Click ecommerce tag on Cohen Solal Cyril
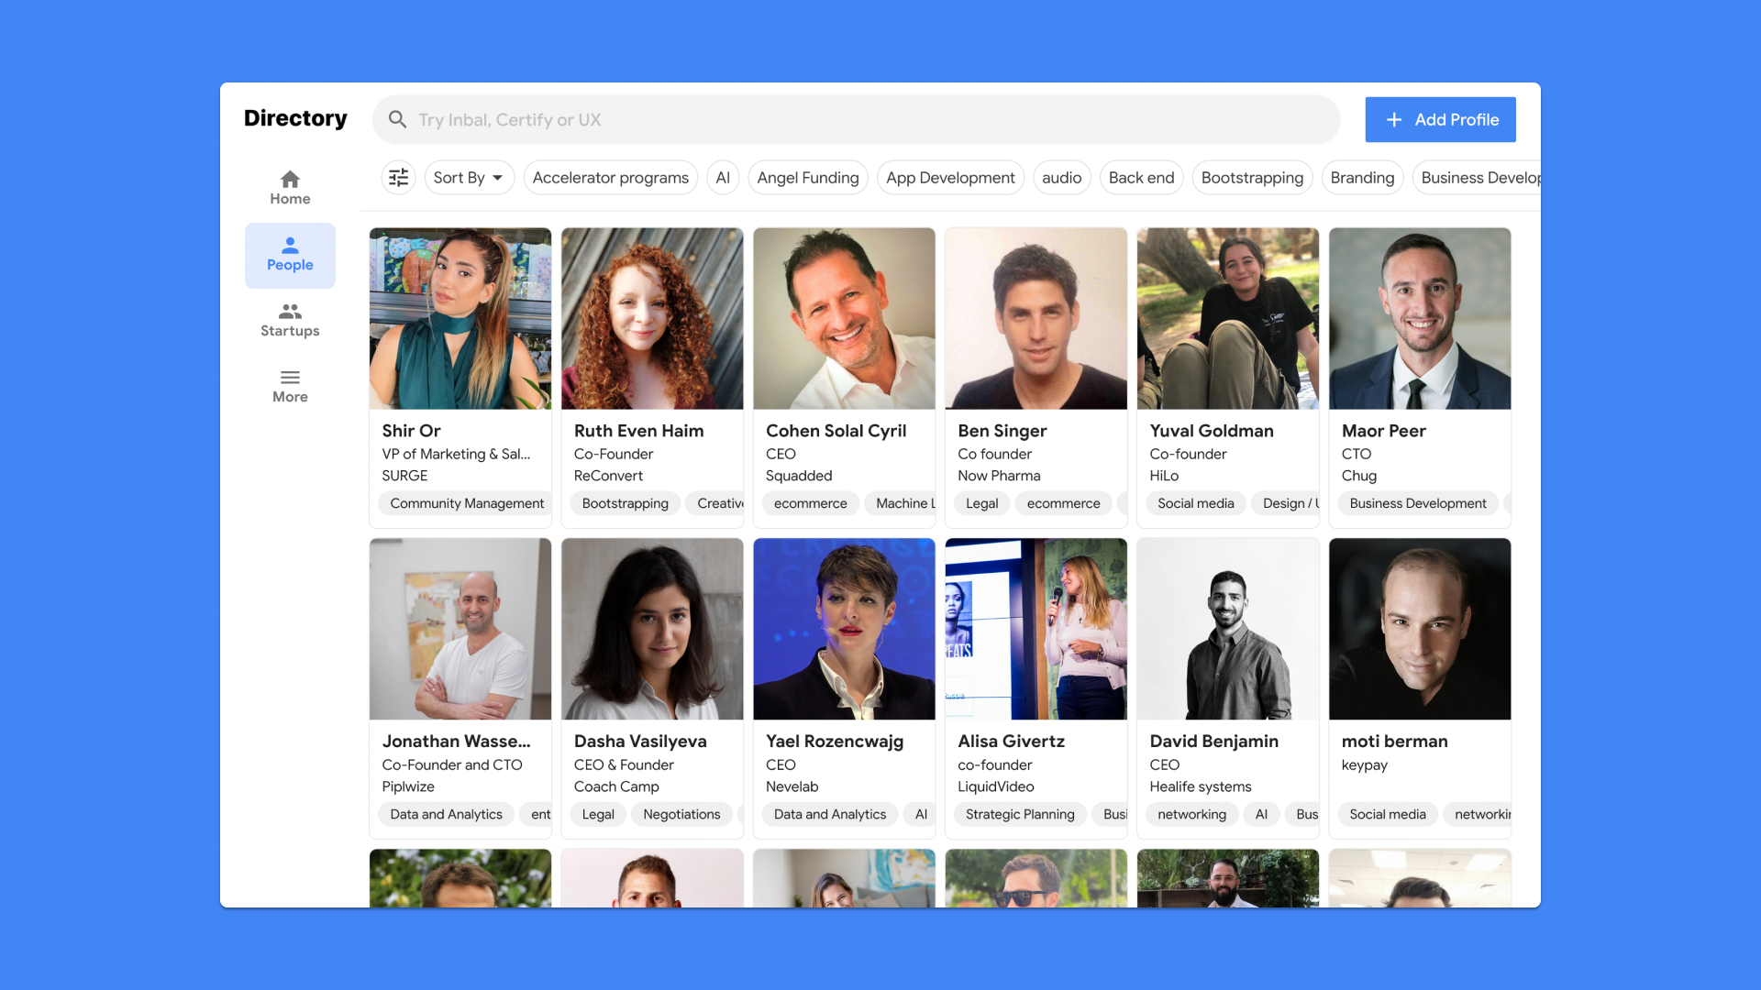The width and height of the screenshot is (1761, 990). tap(810, 503)
